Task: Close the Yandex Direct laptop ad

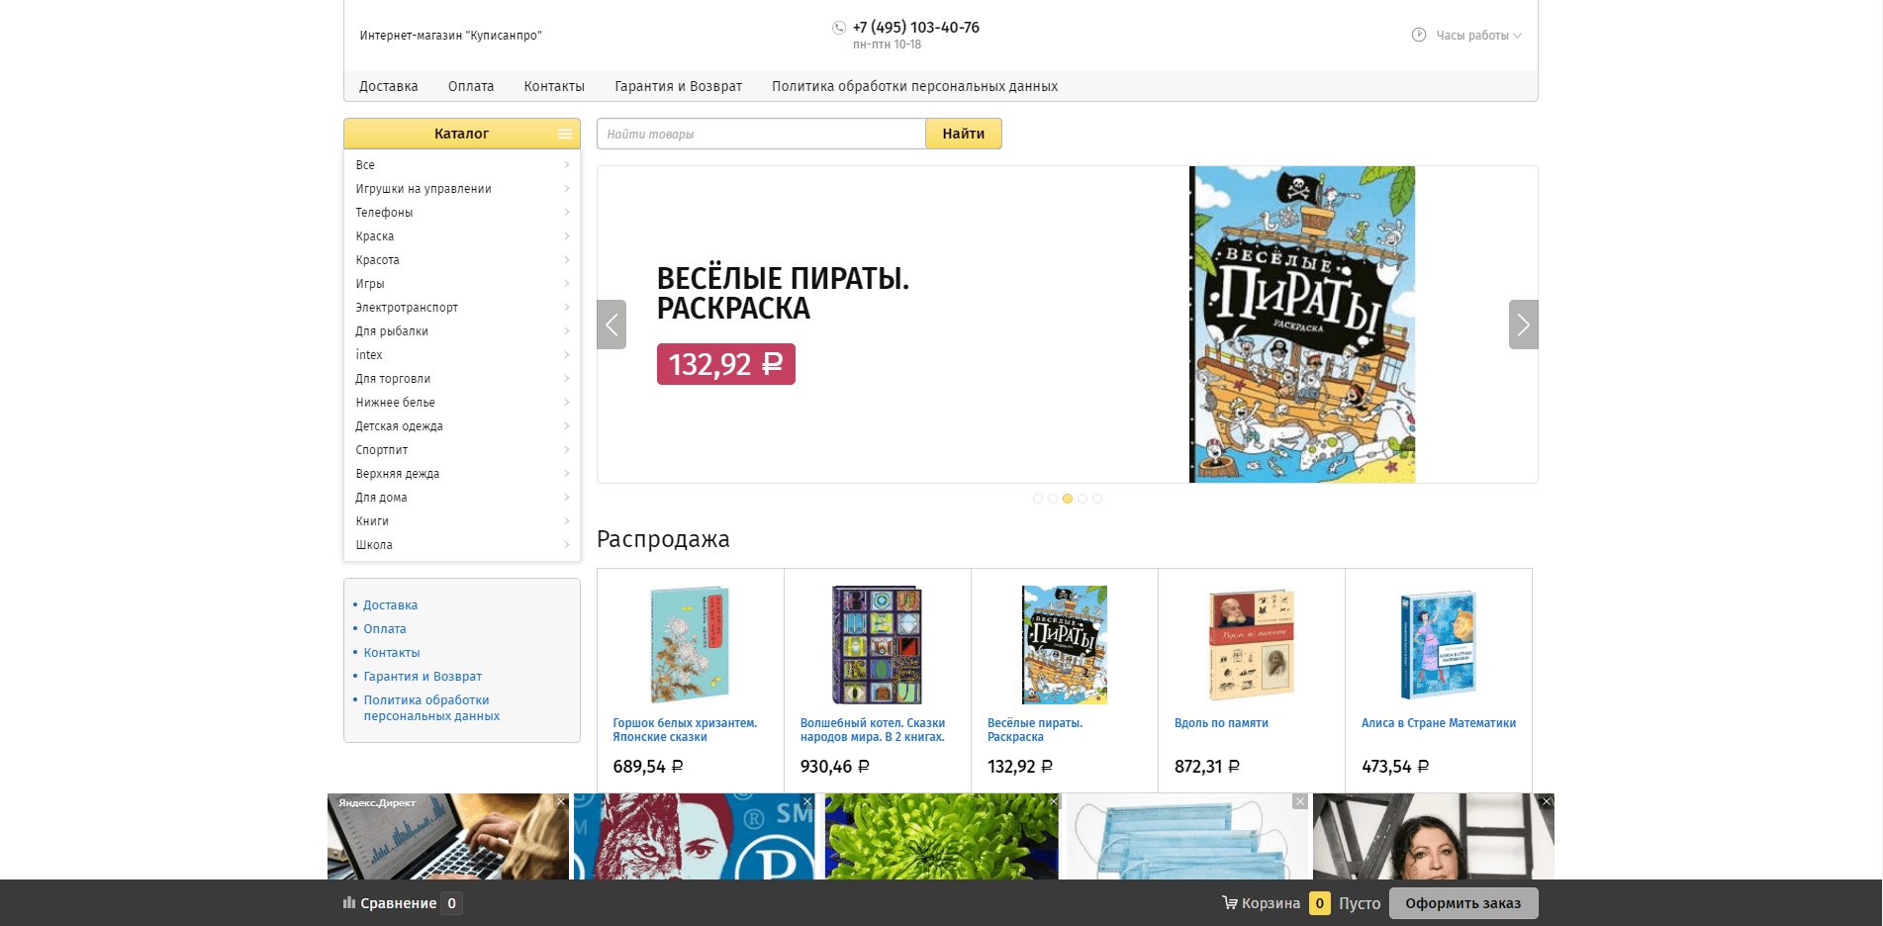Action: pos(561,801)
